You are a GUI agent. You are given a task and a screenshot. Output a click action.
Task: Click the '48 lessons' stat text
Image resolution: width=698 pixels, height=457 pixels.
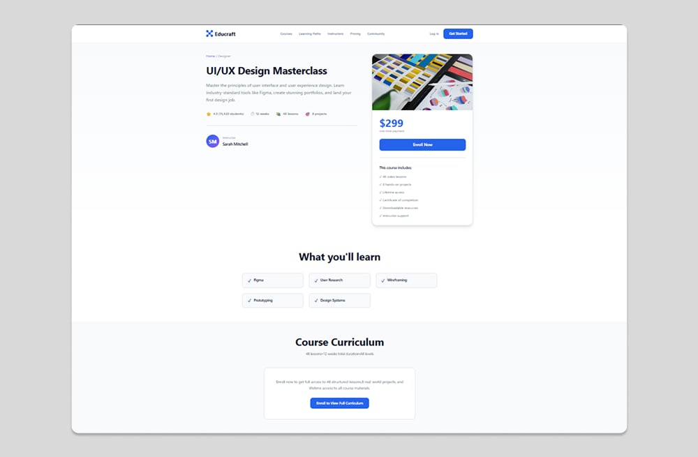coord(290,114)
